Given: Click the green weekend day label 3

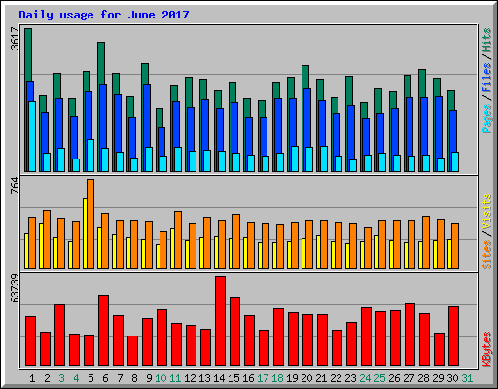Looking at the screenshot, I should point(61,378).
